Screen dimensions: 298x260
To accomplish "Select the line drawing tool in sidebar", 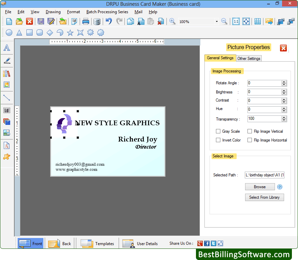I will coord(7,98).
